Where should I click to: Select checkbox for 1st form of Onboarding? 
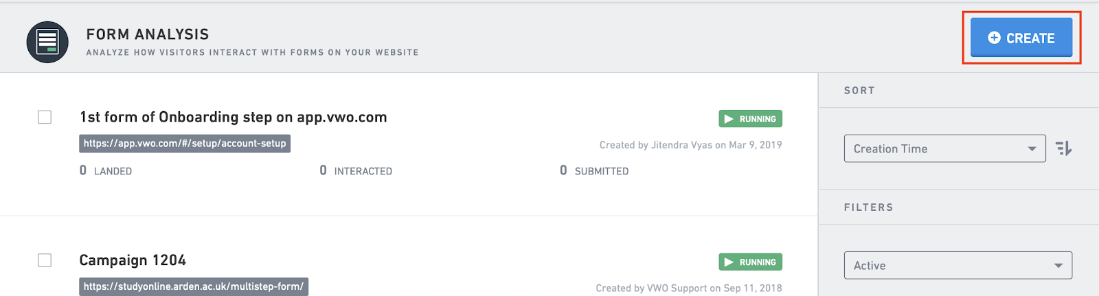(x=45, y=117)
